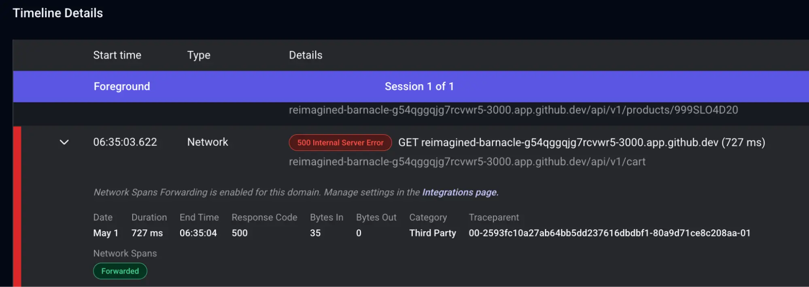Click the Third Party category value
The width and height of the screenshot is (809, 287).
tap(432, 233)
